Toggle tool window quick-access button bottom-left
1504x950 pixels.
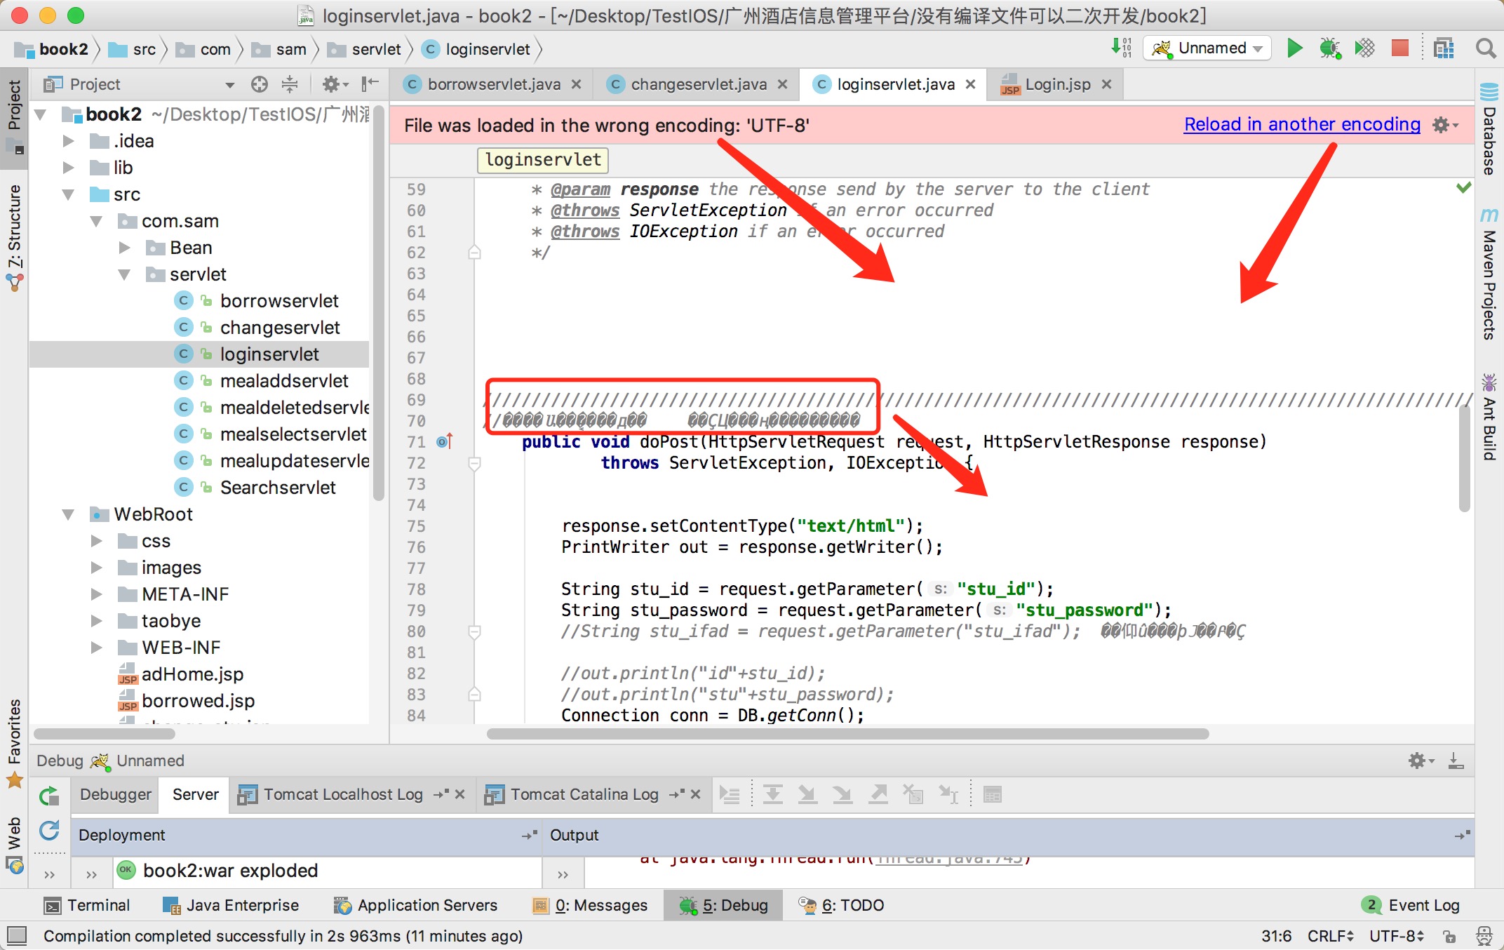tap(16, 936)
